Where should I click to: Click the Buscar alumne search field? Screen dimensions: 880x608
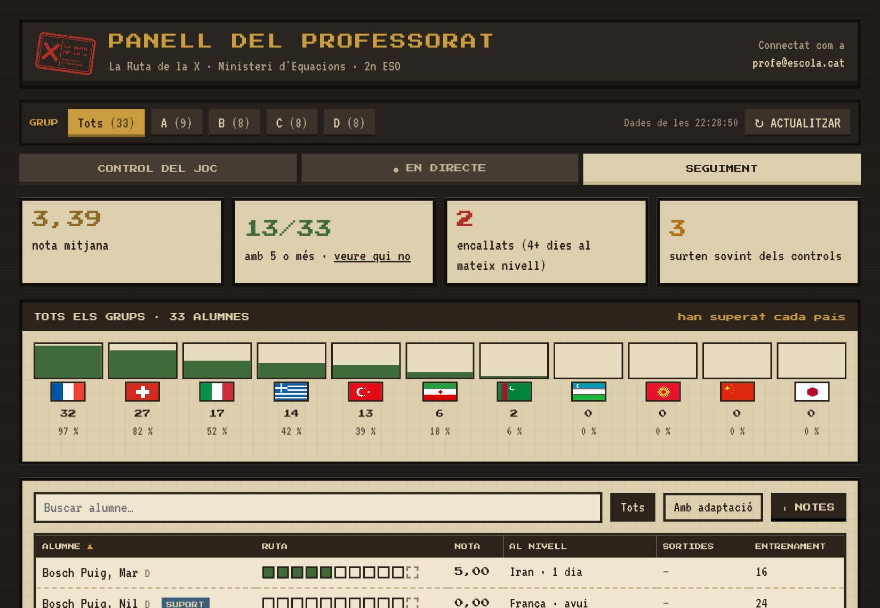coord(318,508)
